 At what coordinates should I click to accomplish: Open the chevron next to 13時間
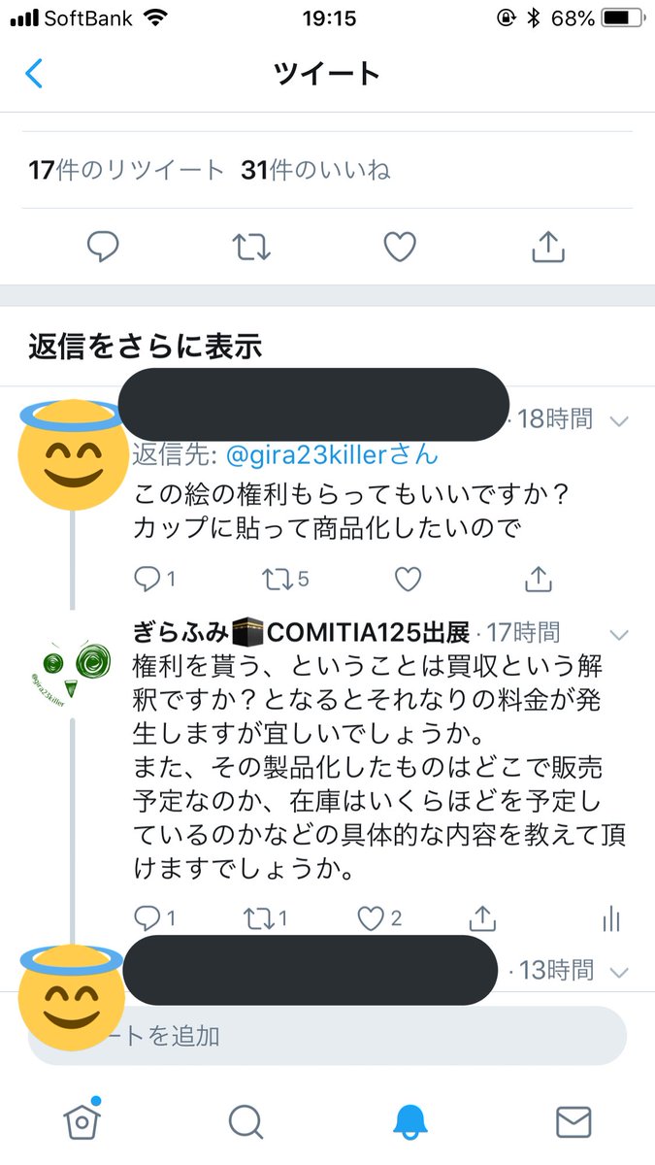point(619,971)
